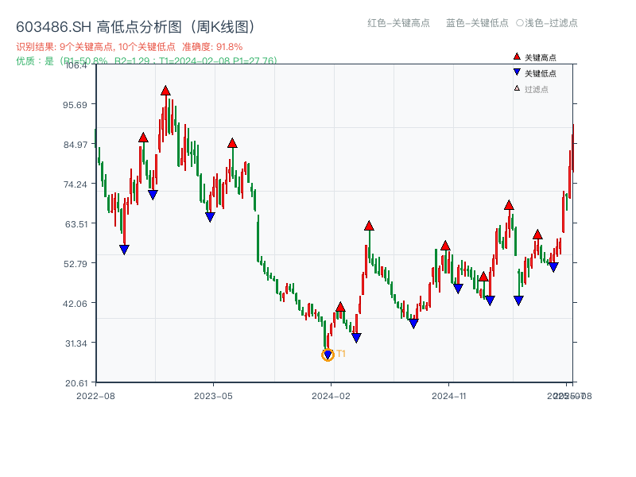Viewport: 636px width, 477px height.
Task: Select the red high-point triangle above the 2024 rebound
Action: pos(370,225)
